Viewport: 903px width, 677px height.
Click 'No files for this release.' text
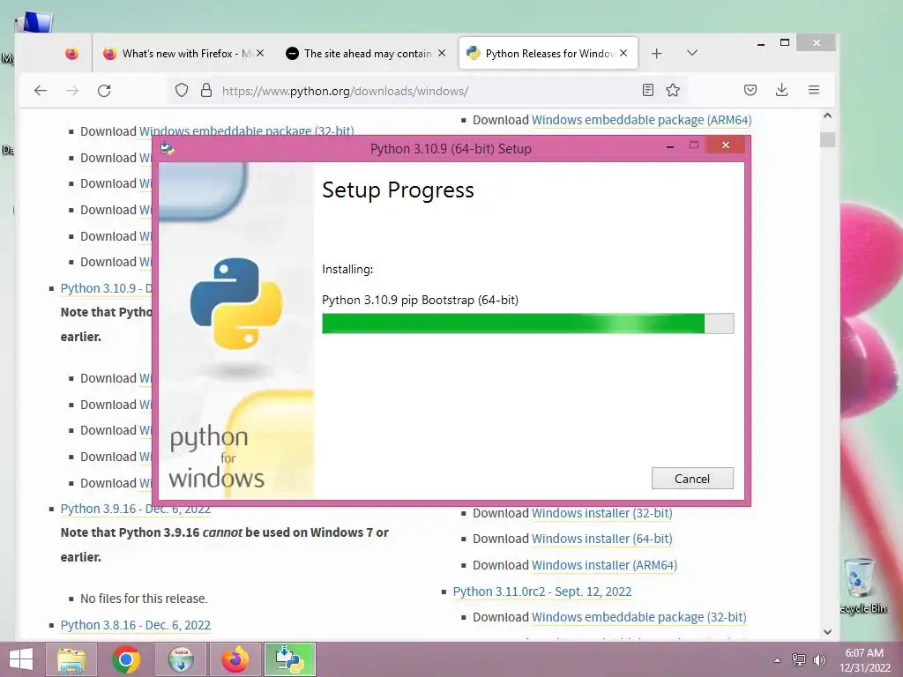click(x=144, y=599)
